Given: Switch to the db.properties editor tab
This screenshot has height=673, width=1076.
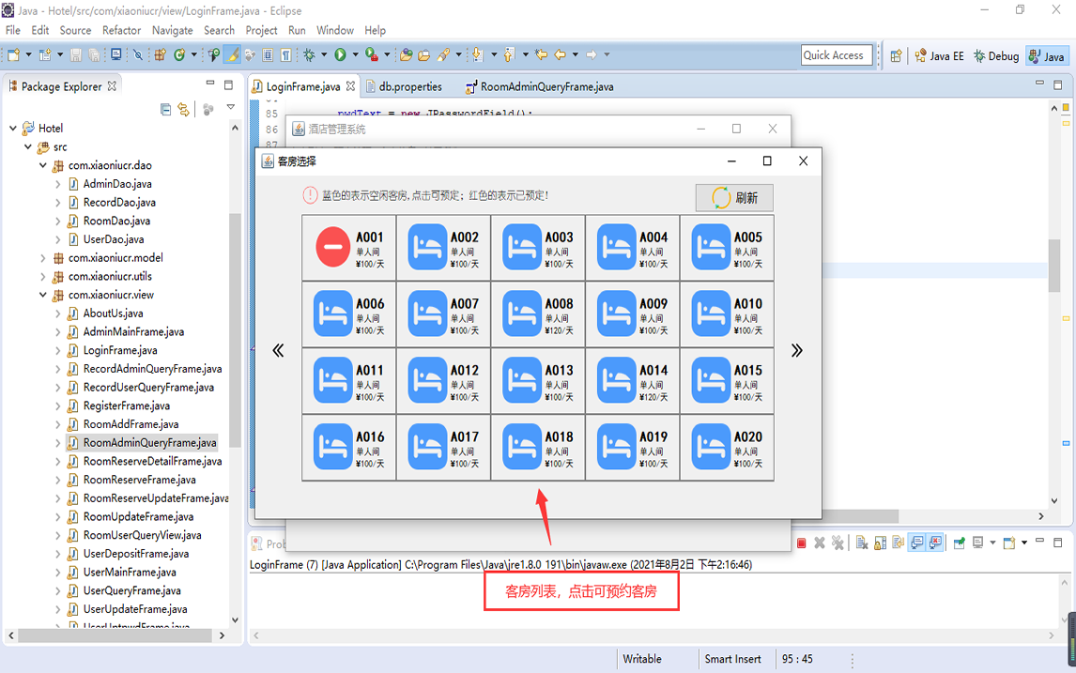Looking at the screenshot, I should 409,86.
